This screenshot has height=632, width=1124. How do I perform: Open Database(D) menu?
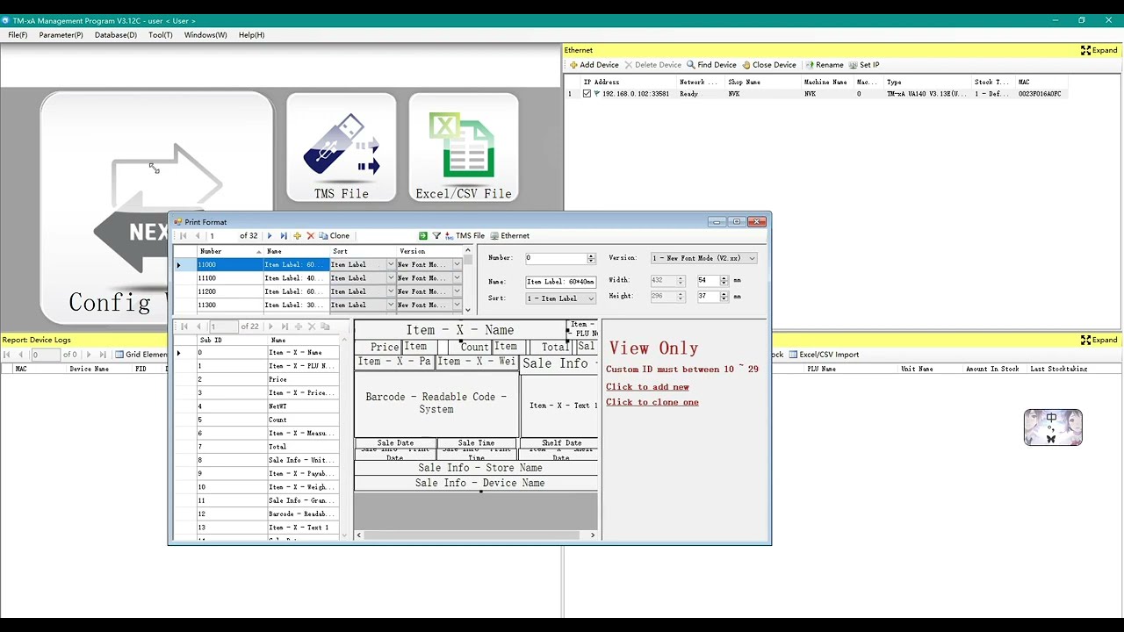(116, 35)
